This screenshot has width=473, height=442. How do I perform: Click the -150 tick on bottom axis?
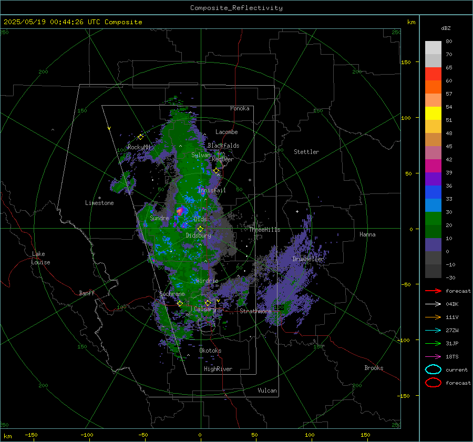coord(31,435)
